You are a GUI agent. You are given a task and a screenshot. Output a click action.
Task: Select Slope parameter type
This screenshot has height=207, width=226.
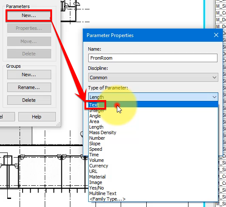tap(153, 144)
